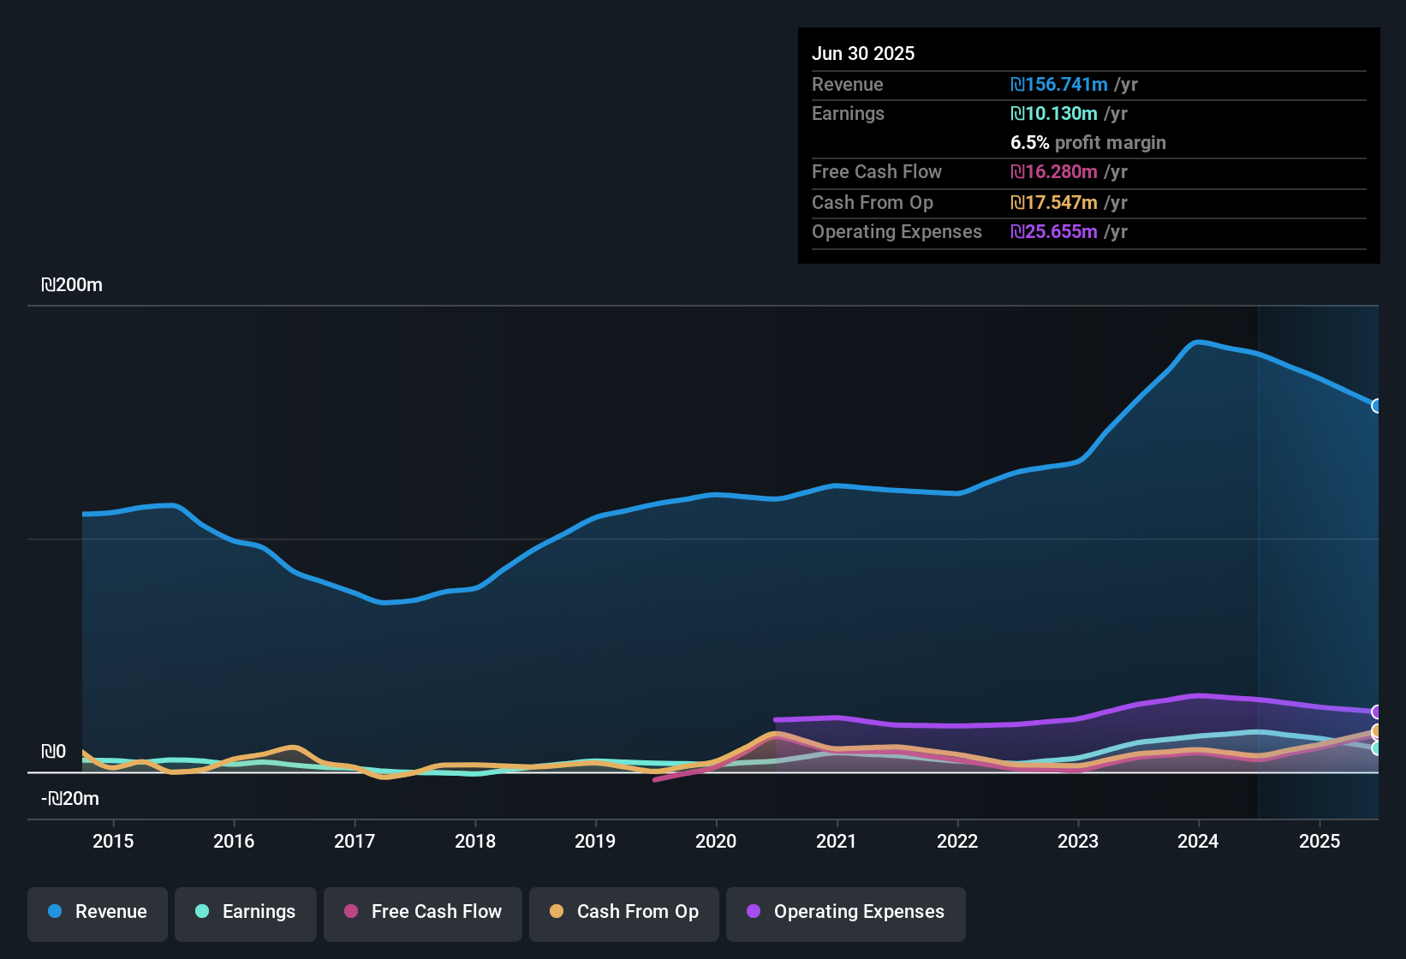Click the Revenue endpoint marker on the chart
Viewport: 1406px width, 959px height.
pos(1375,405)
